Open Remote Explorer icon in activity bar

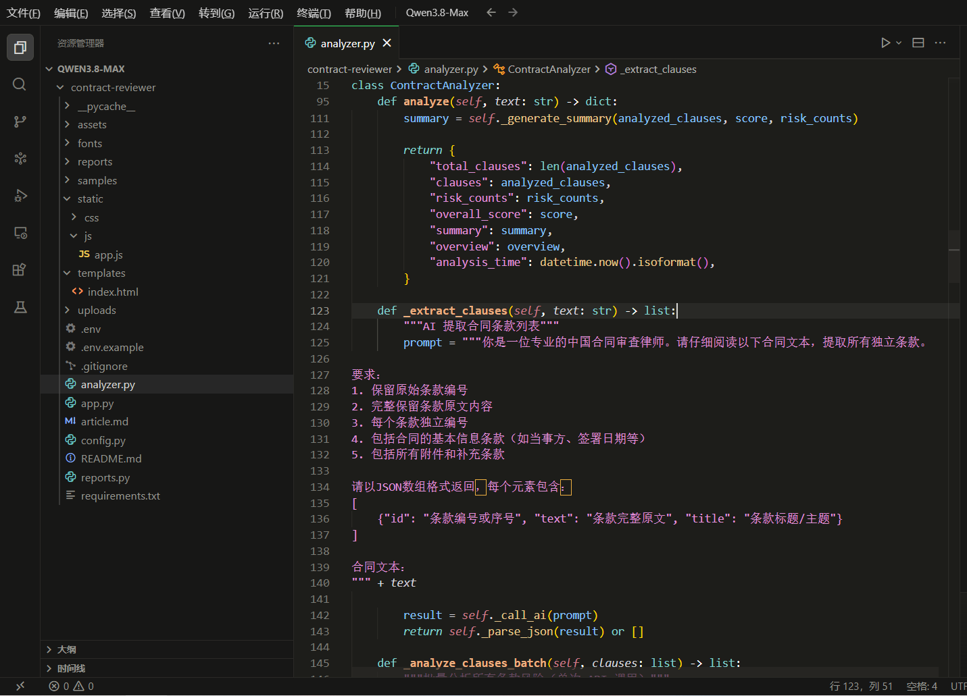[x=20, y=233]
